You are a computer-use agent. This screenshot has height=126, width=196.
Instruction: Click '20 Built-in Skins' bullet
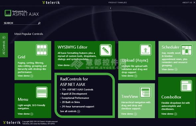point(70,102)
